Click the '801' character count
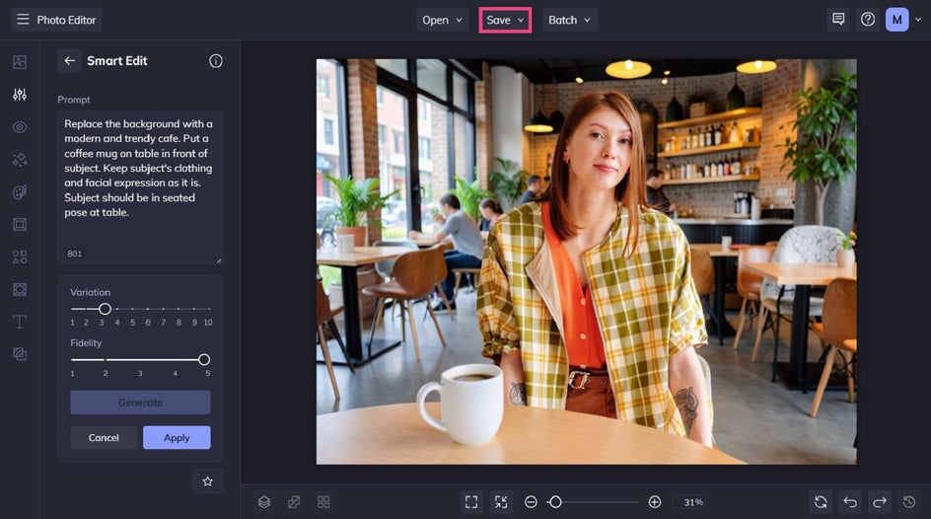 click(74, 254)
